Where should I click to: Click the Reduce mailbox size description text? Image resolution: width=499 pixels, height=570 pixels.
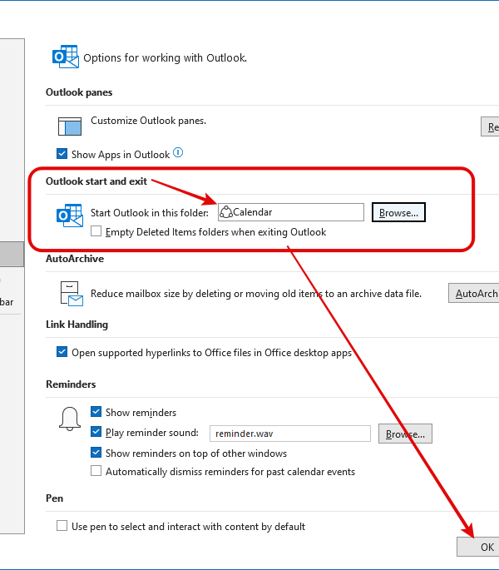(256, 294)
